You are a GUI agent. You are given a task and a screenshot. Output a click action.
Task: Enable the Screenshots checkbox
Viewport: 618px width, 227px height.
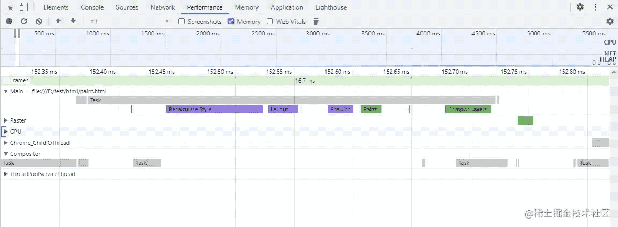click(x=182, y=22)
